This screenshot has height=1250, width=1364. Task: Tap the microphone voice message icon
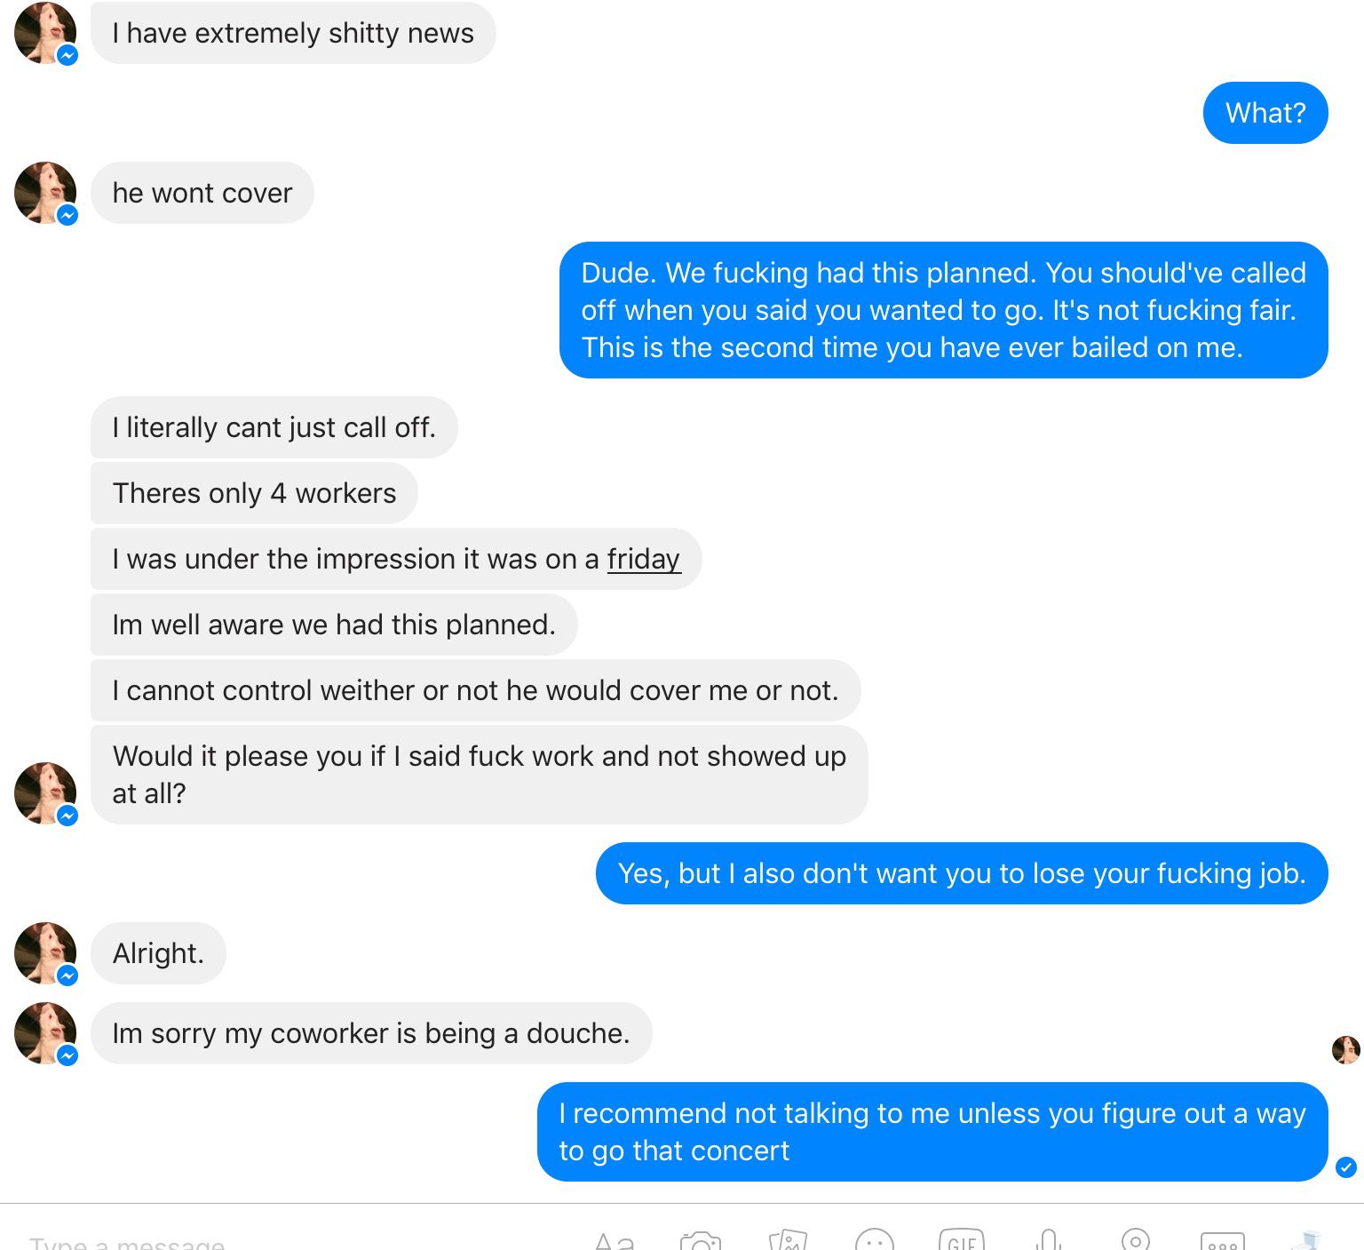click(1049, 1240)
